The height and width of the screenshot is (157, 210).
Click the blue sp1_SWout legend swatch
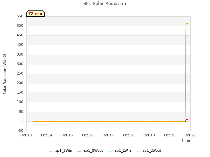click(79, 151)
